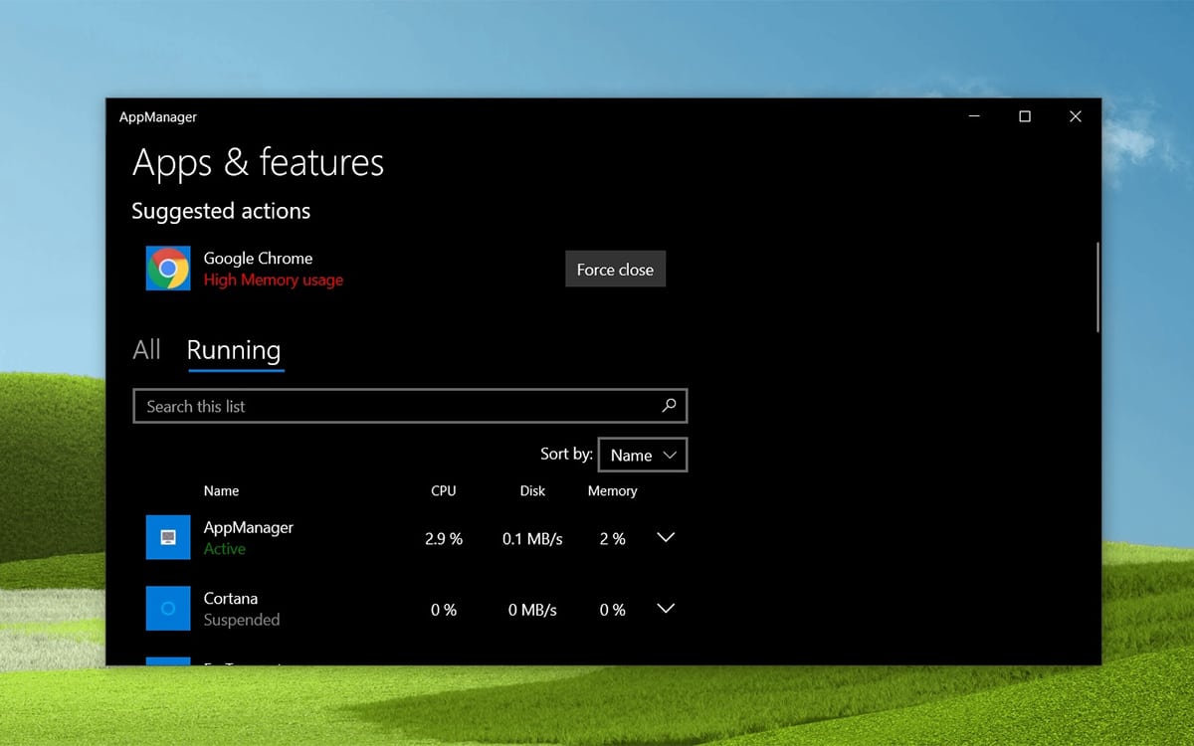
Task: Click the Memory column header
Action: [612, 490]
